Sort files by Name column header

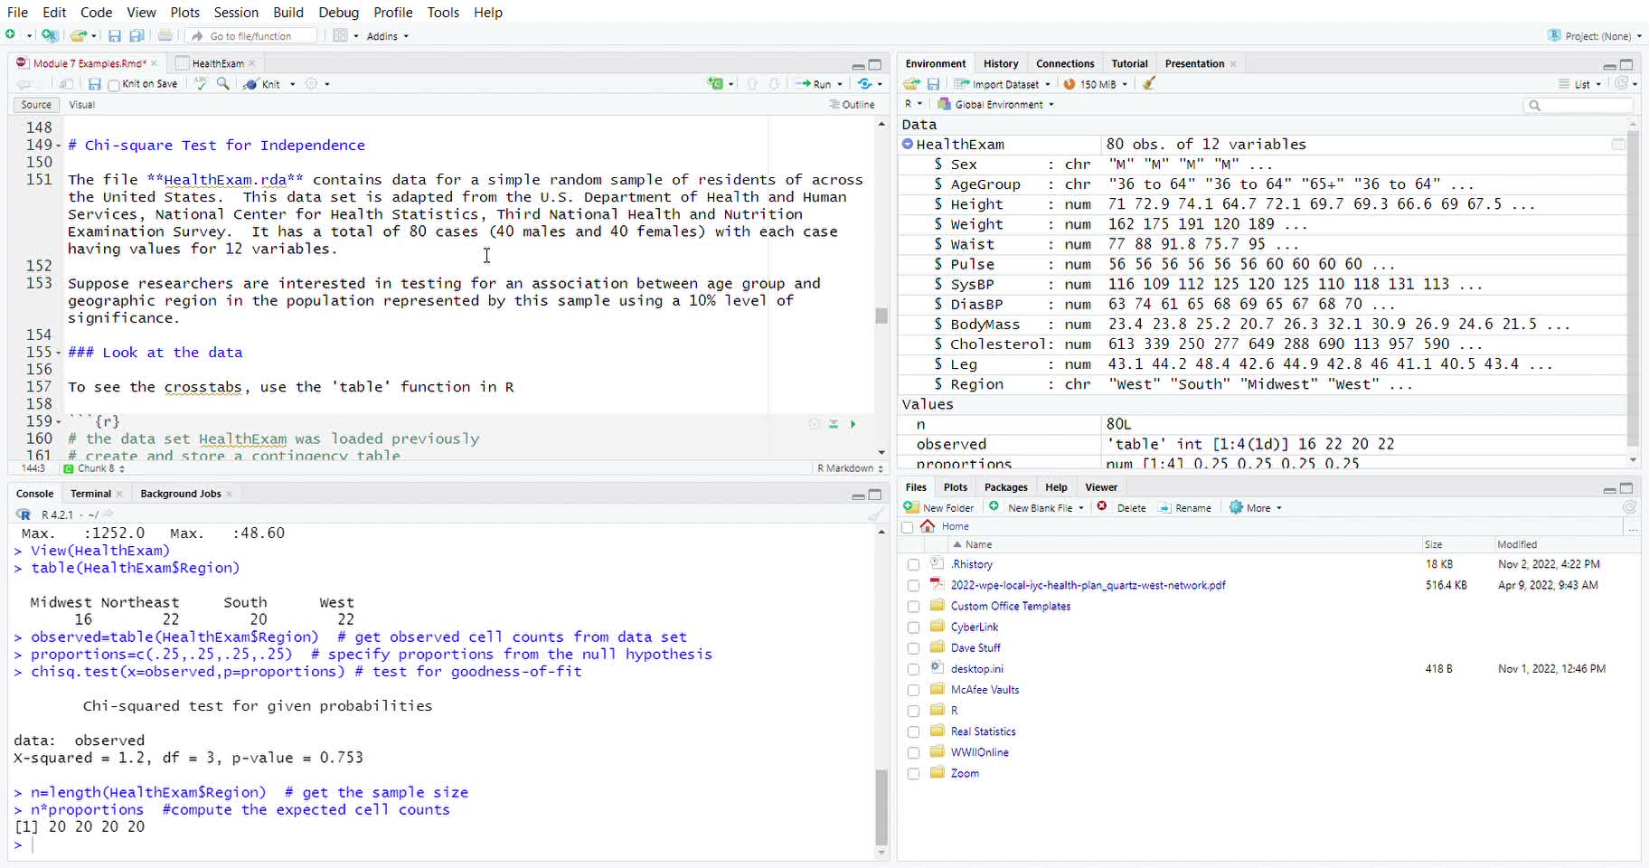(978, 544)
